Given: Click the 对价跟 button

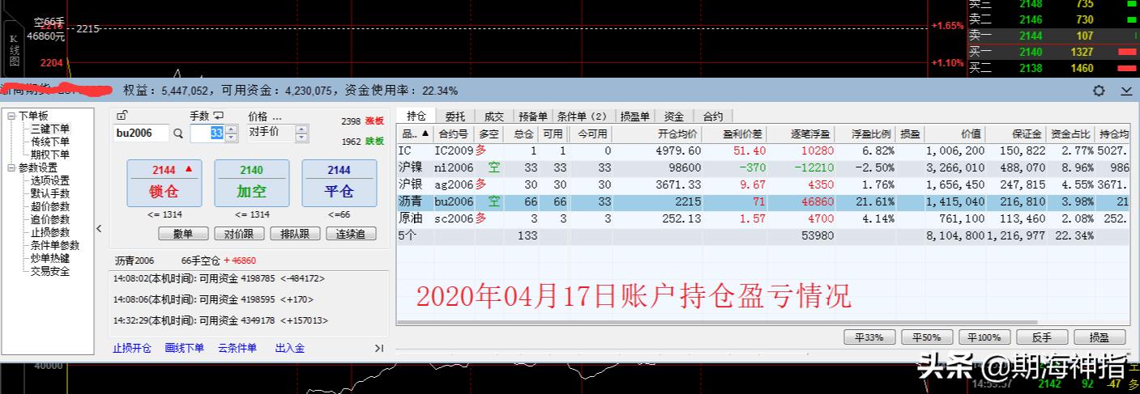Looking at the screenshot, I should click(x=240, y=234).
